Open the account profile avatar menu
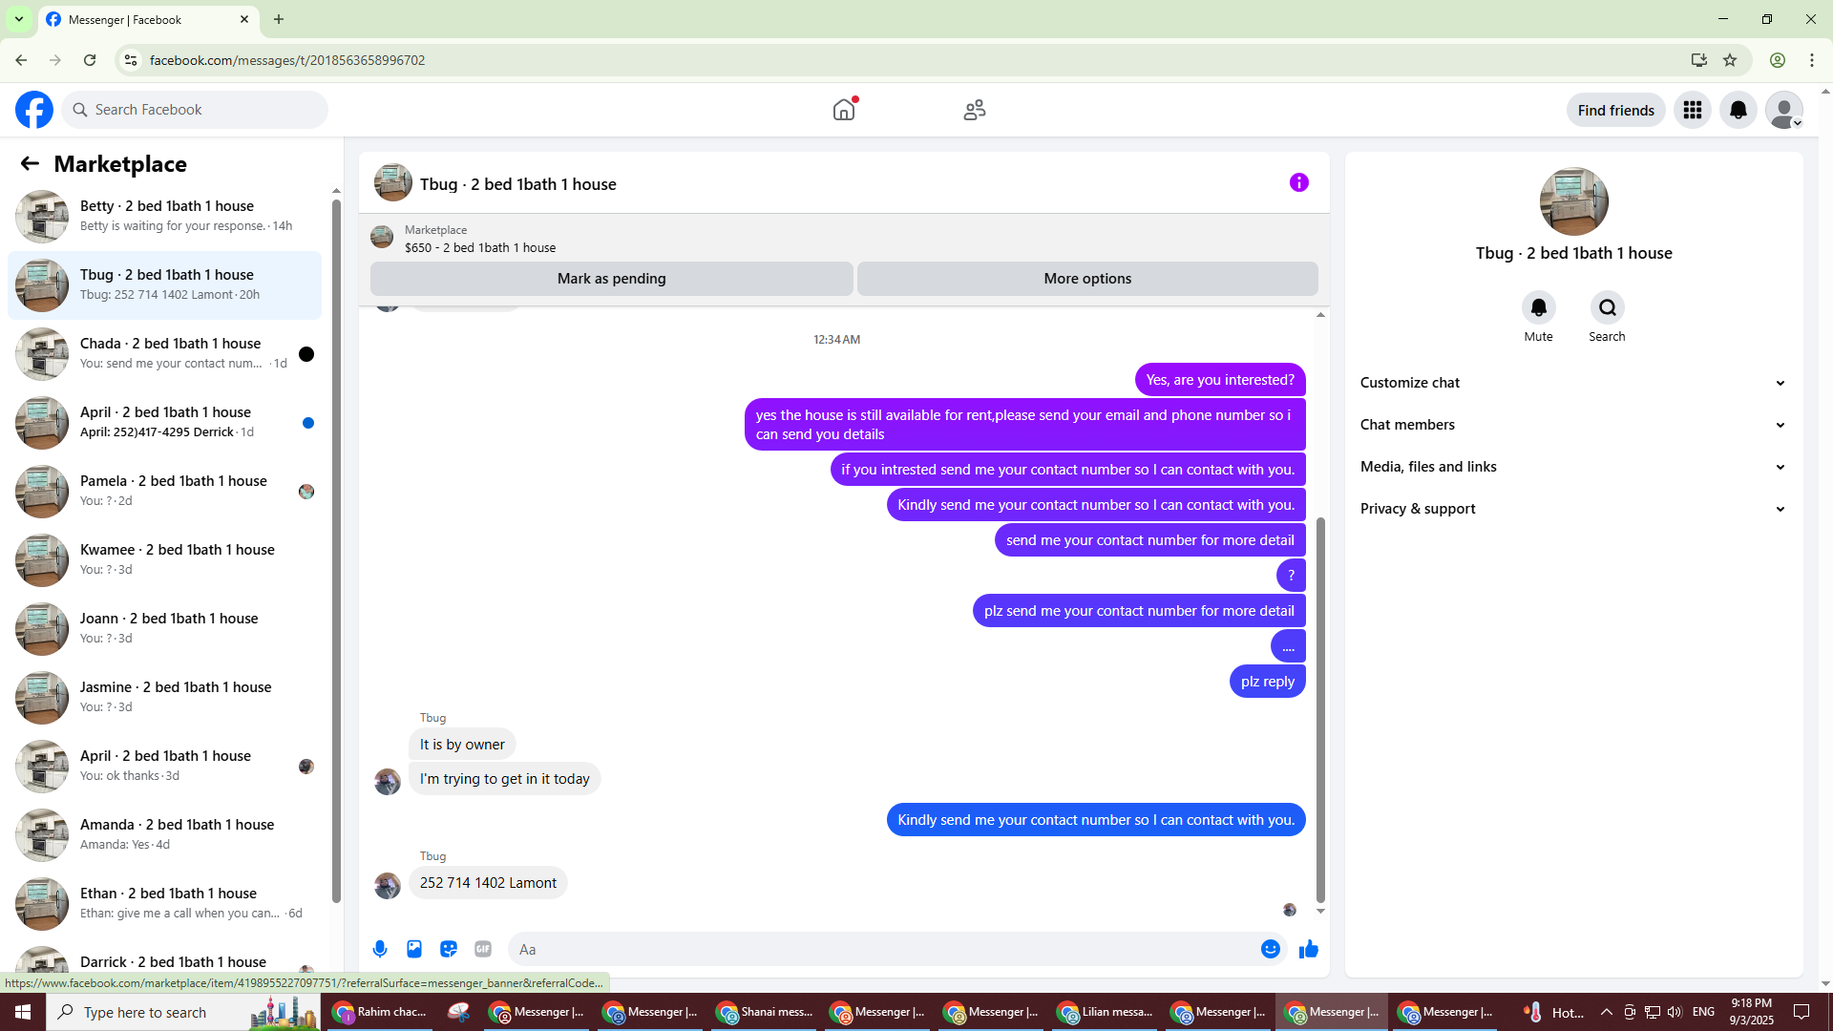This screenshot has width=1833, height=1031. click(x=1784, y=110)
